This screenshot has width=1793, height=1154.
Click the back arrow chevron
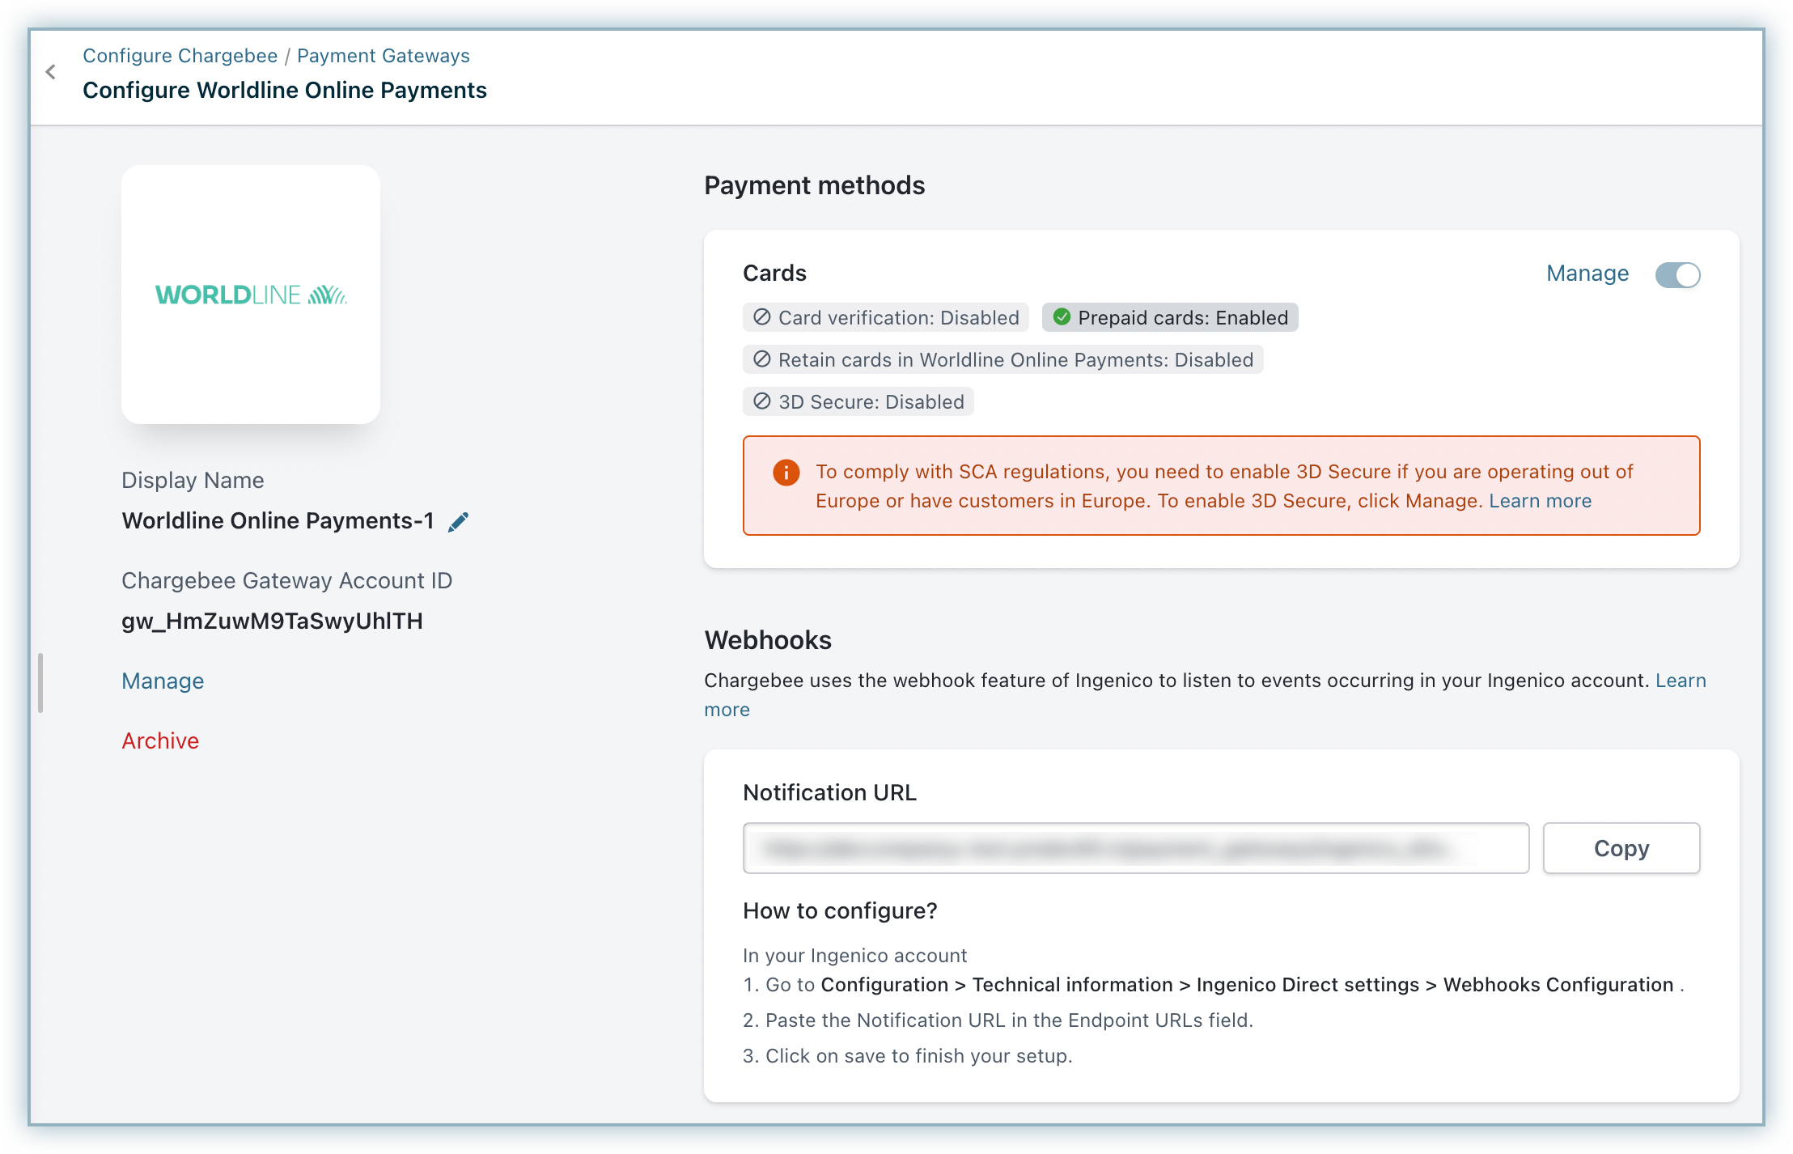(51, 72)
